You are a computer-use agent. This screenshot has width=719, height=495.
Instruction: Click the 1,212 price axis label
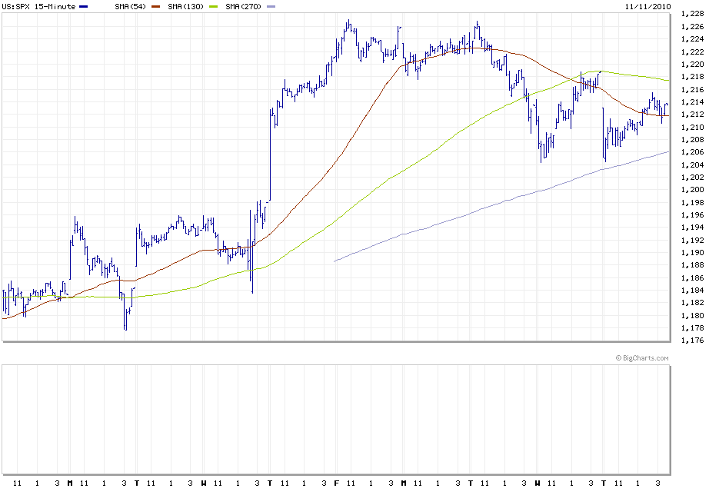click(692, 114)
